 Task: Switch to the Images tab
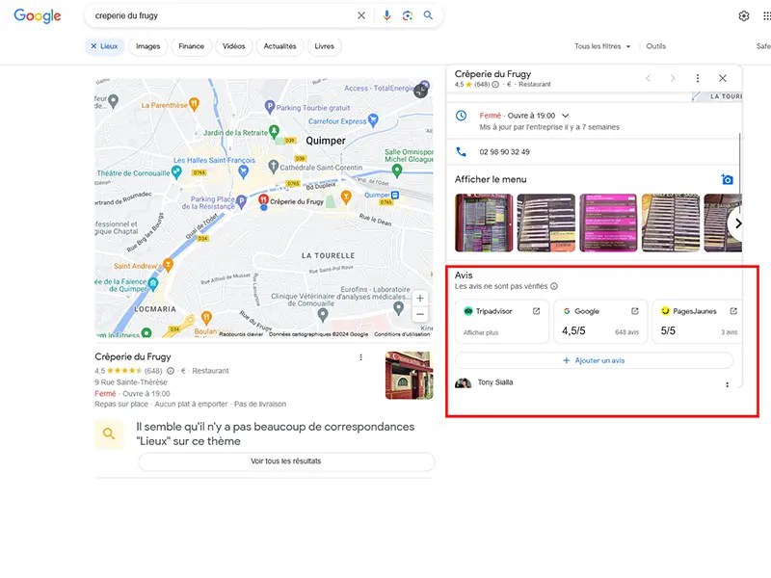tap(148, 46)
